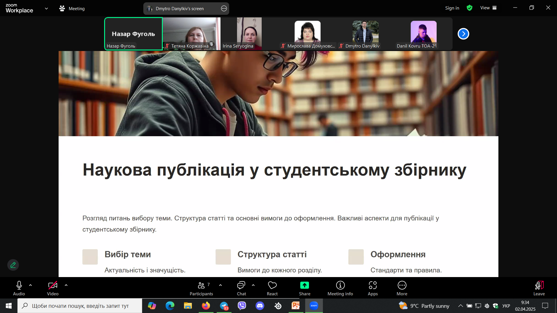
Task: Click the Sign in link
Action: coord(452,8)
